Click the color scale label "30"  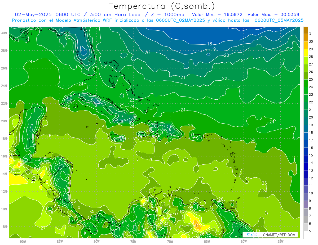pyautogui.click(x=311, y=41)
